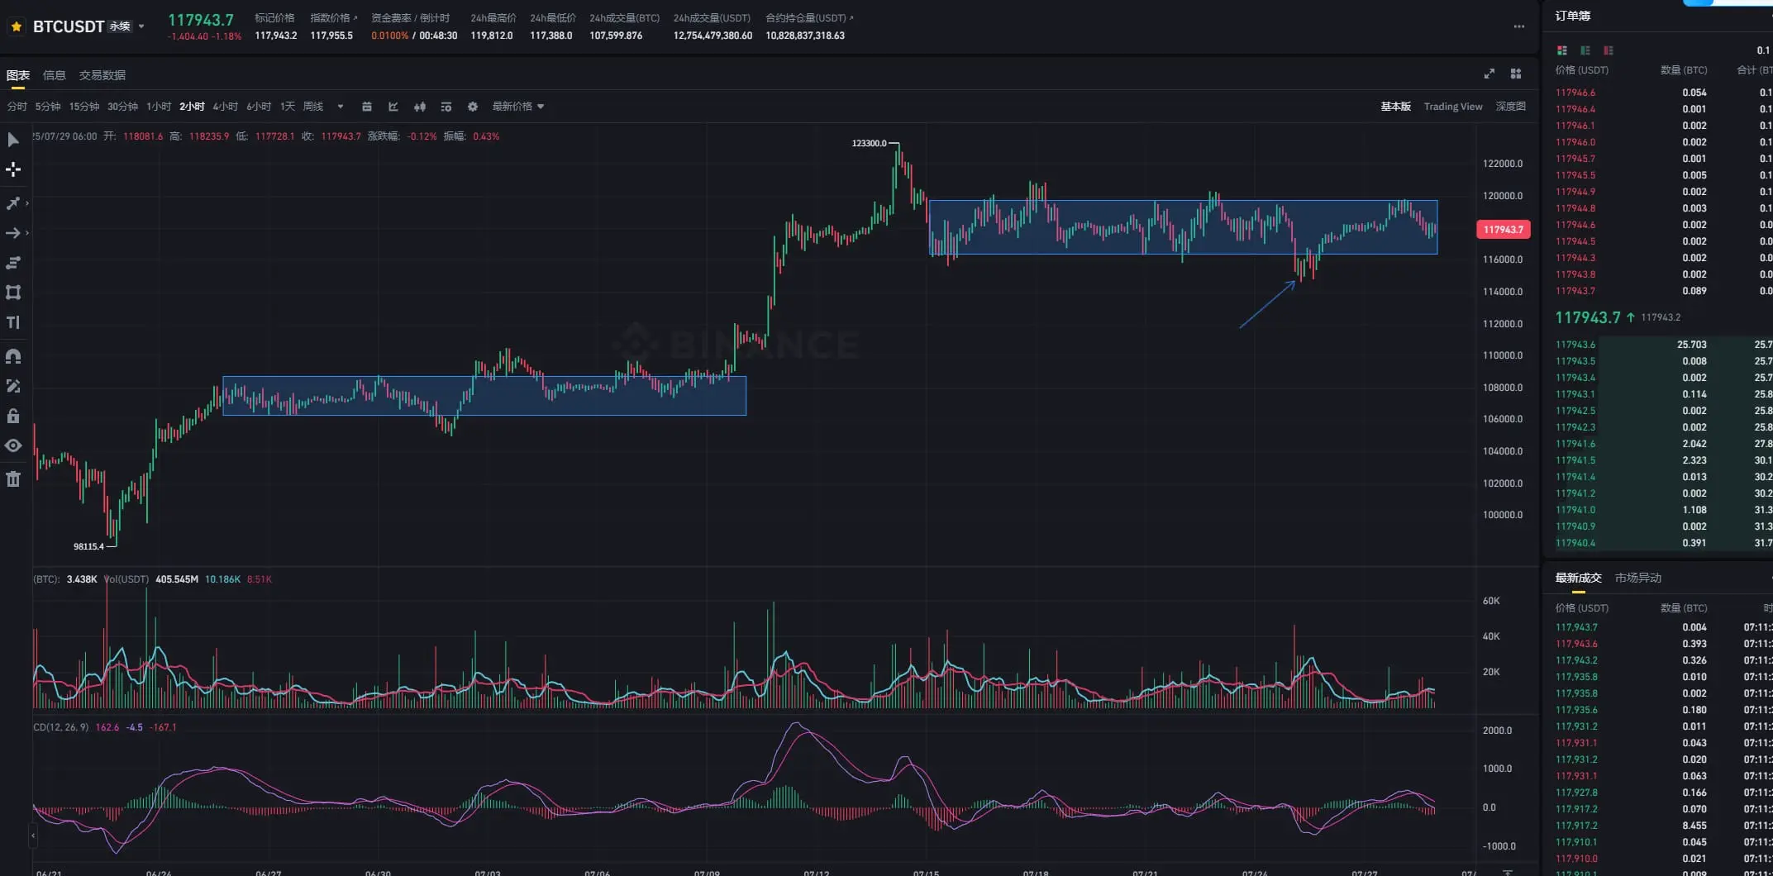
Task: Select the 15分钟 interval
Action: 84,107
